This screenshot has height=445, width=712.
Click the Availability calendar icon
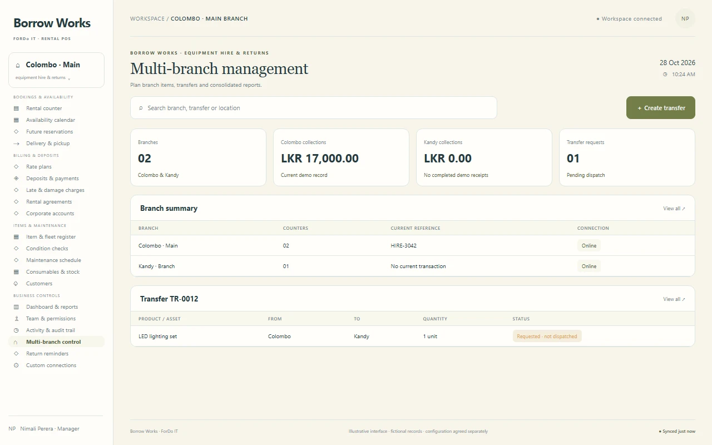pos(16,120)
